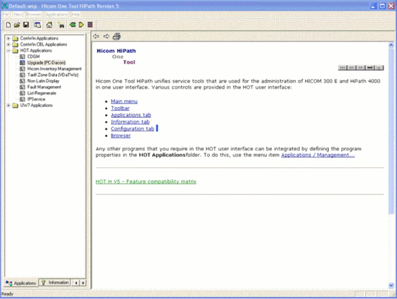Open the View menu
397x299 pixels.
point(18,14)
